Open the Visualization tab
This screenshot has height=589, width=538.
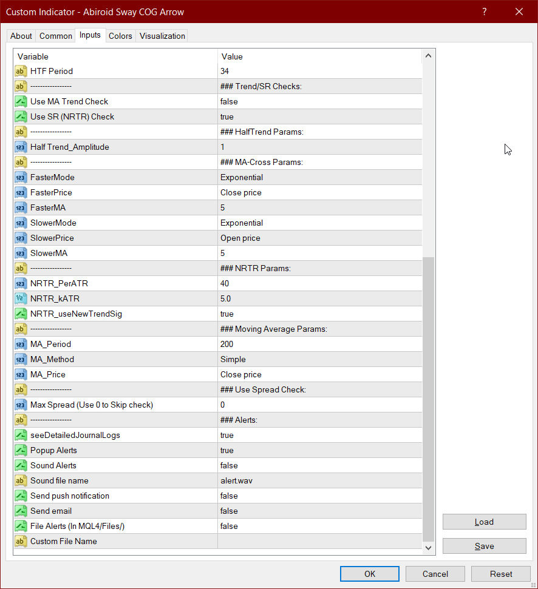point(162,36)
